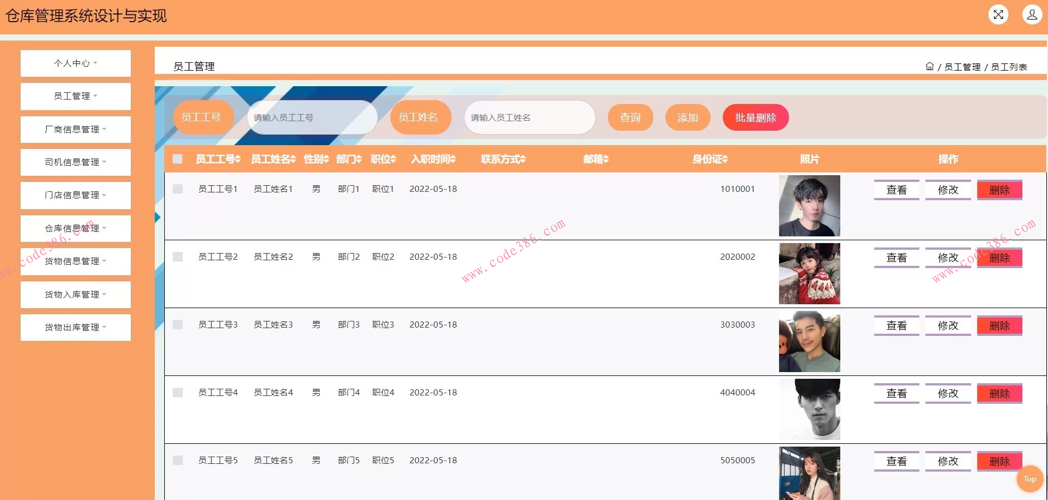Click the 员工工号 search input field
Screen dimensions: 1048x500
[x=312, y=117]
